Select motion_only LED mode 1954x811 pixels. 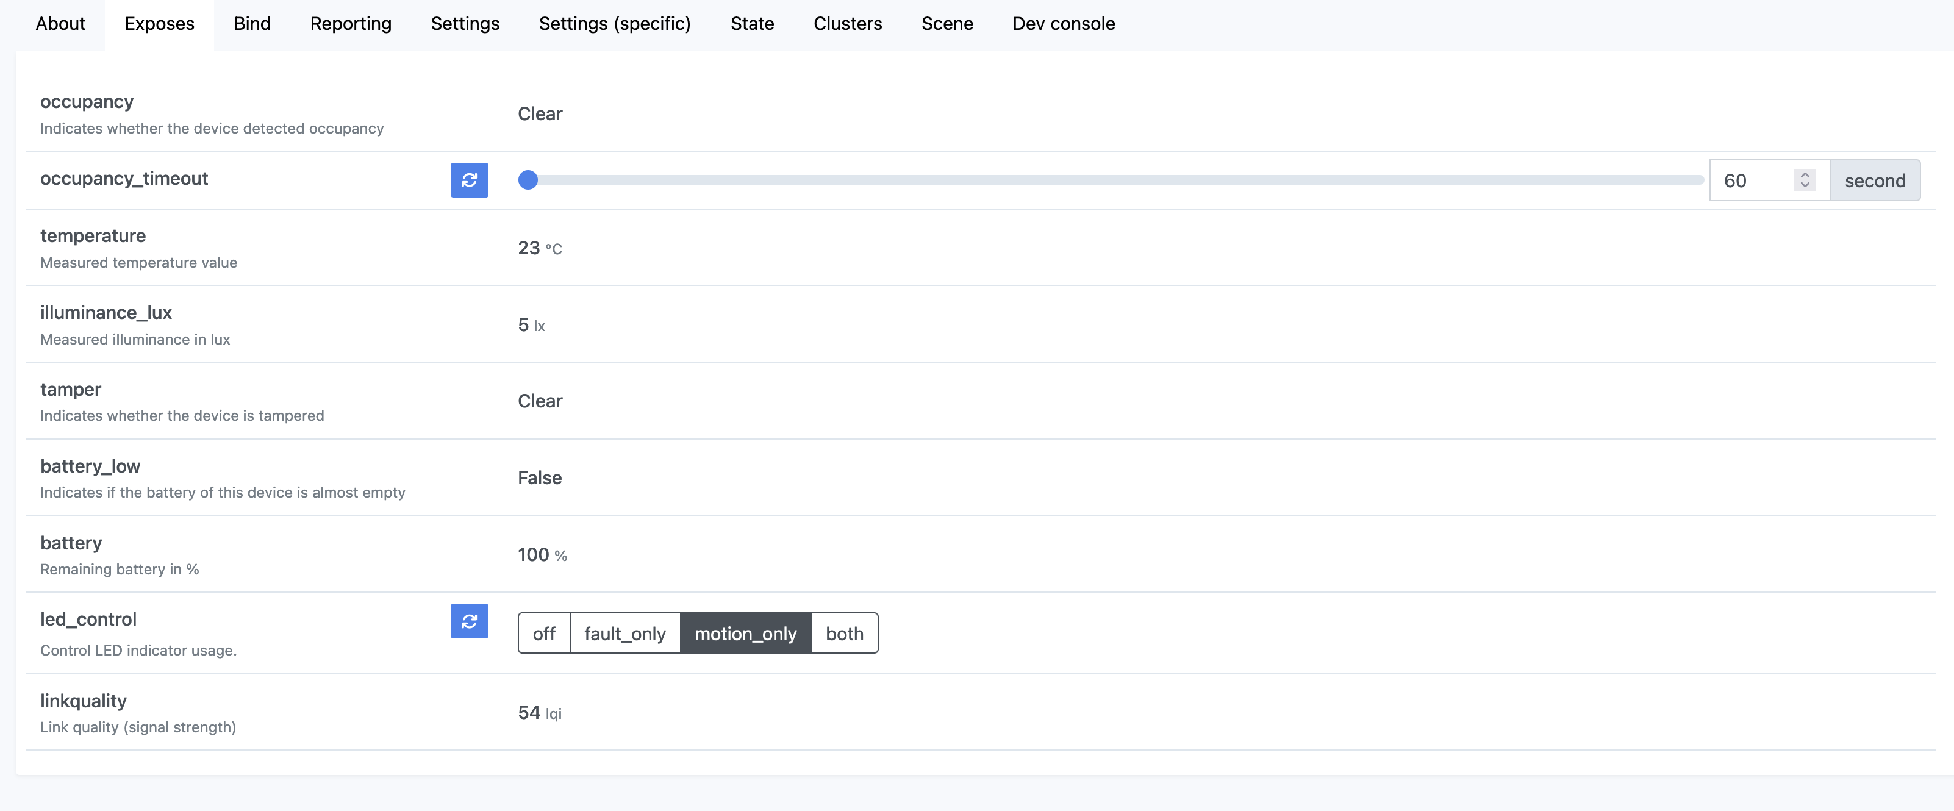(x=746, y=633)
